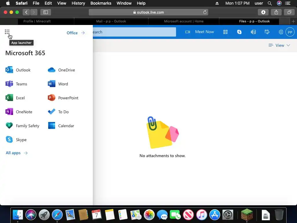Screen dimensions: 297x223
Task: Open Siri from the menu bar
Action: 279,3
